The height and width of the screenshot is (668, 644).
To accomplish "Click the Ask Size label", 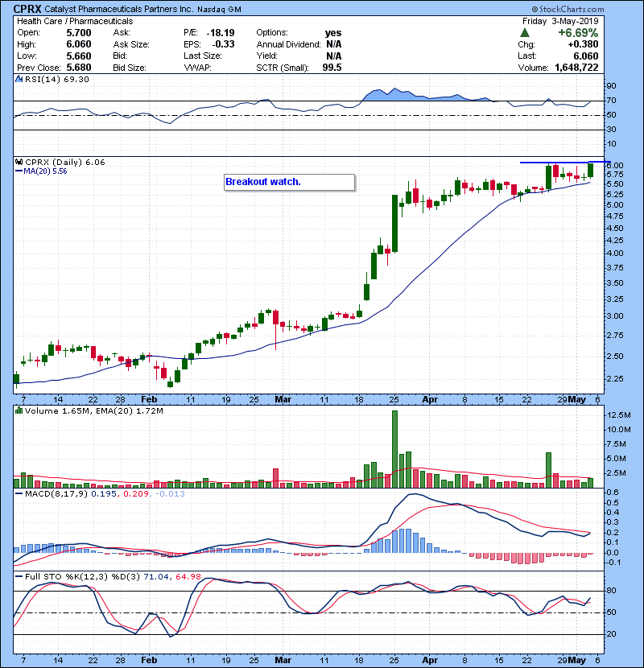I will coord(131,44).
